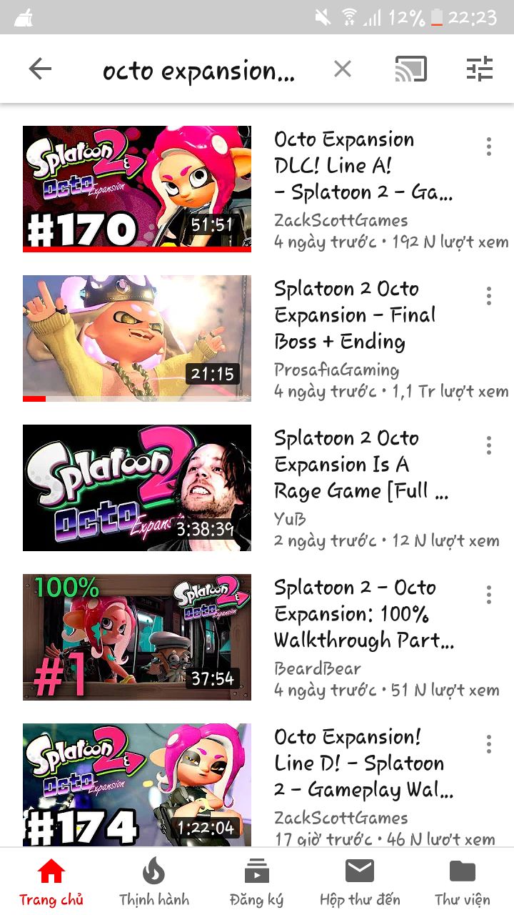This screenshot has height=915, width=514.
Task: Tap the back arrow in search bar
Action: [41, 69]
